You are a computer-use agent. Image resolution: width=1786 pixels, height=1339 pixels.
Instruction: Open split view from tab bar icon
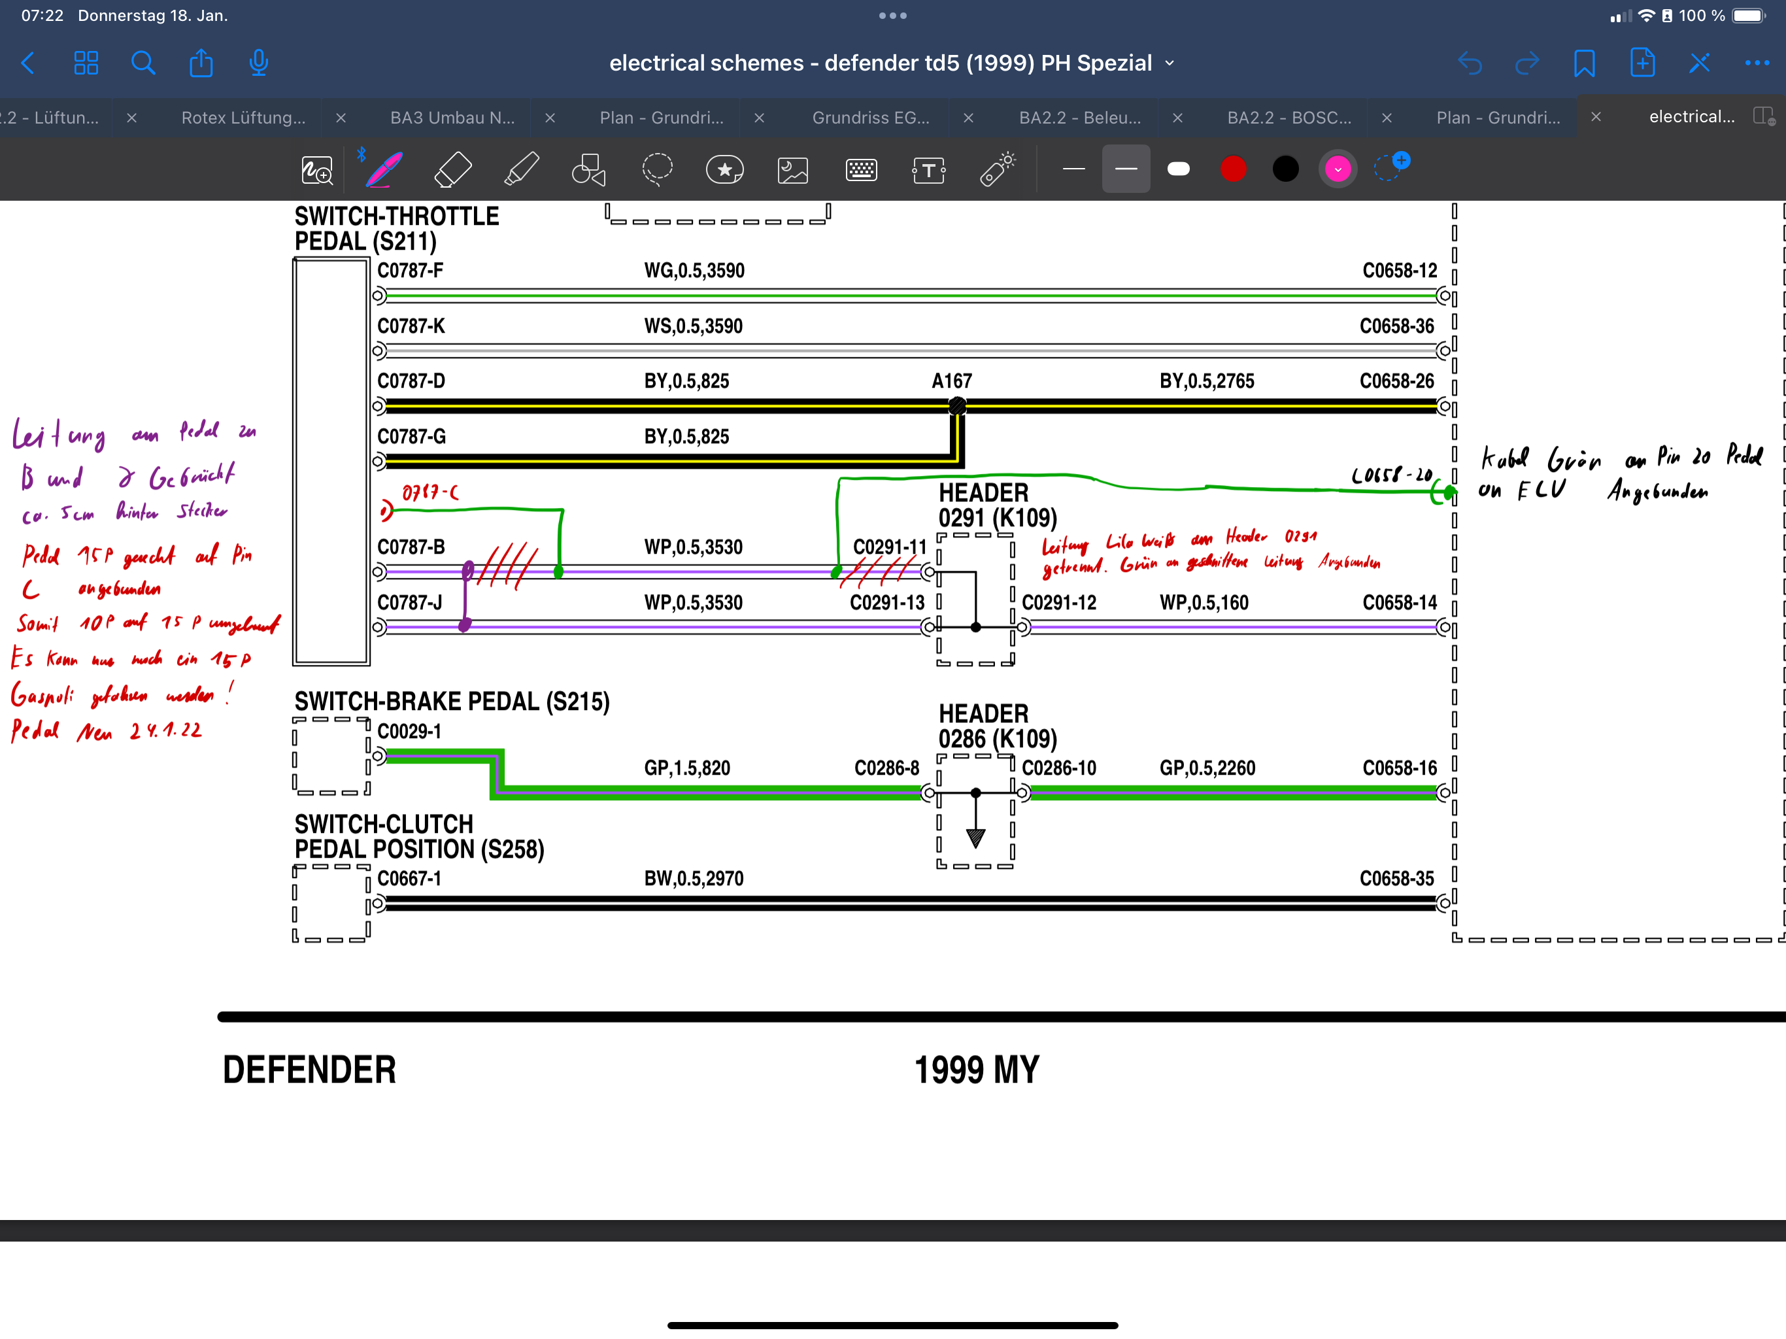pyautogui.click(x=1763, y=116)
